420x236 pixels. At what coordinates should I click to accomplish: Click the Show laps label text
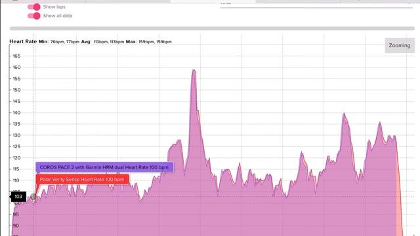click(x=54, y=7)
